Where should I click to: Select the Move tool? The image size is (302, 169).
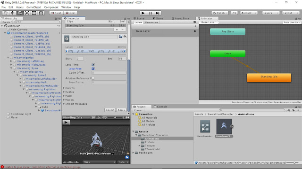[13, 13]
